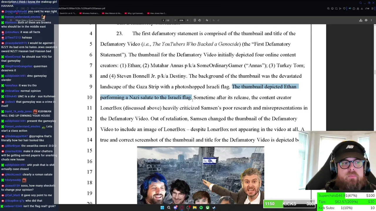Open the 'Wes Watson & His...' bookmark
376x211 pixels.
click(x=112, y=13)
